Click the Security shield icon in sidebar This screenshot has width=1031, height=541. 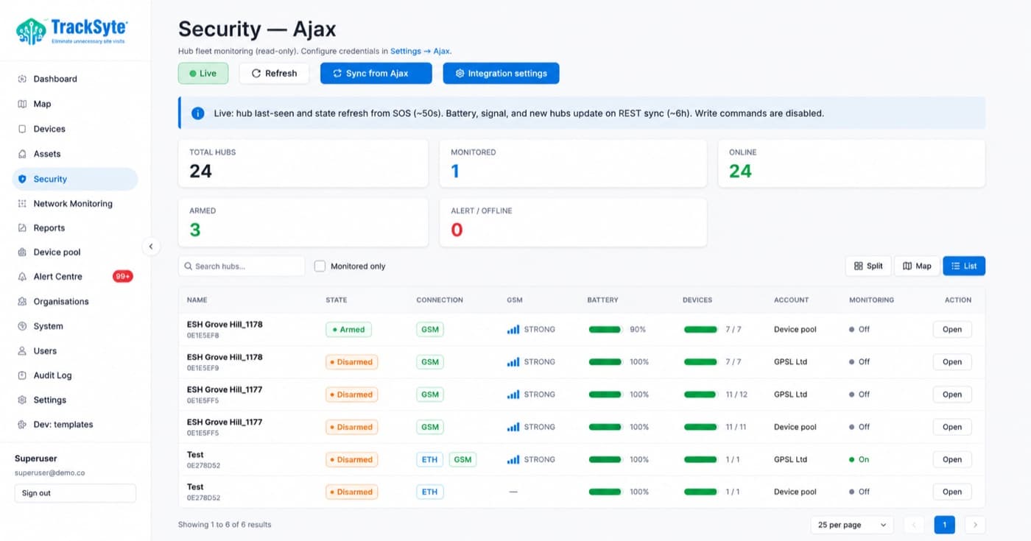click(22, 179)
